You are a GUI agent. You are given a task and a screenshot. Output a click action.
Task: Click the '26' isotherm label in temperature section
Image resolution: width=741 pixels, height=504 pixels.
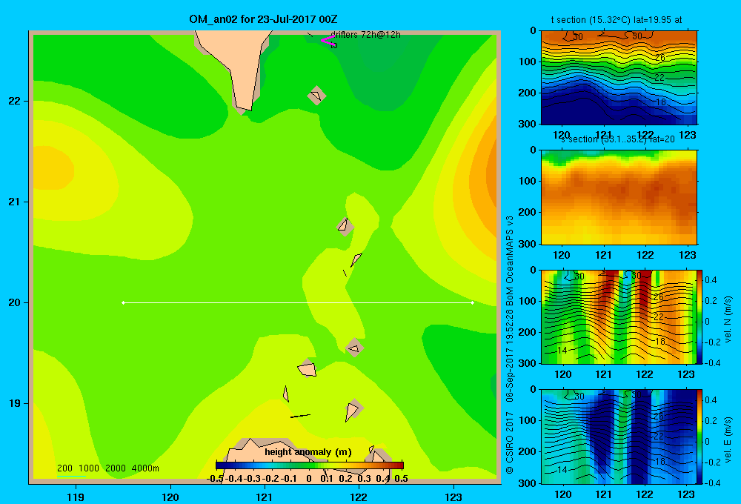click(x=660, y=58)
